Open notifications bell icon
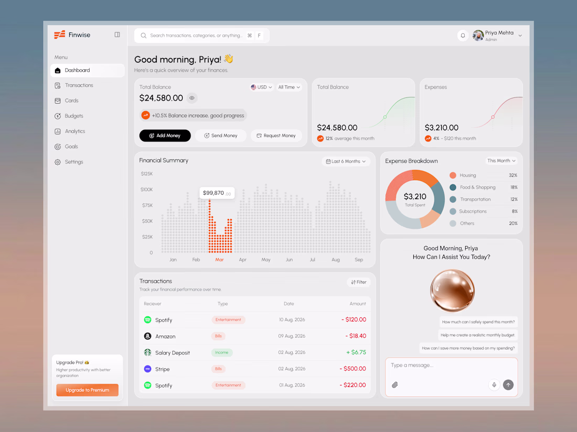Image resolution: width=577 pixels, height=432 pixels. (463, 36)
